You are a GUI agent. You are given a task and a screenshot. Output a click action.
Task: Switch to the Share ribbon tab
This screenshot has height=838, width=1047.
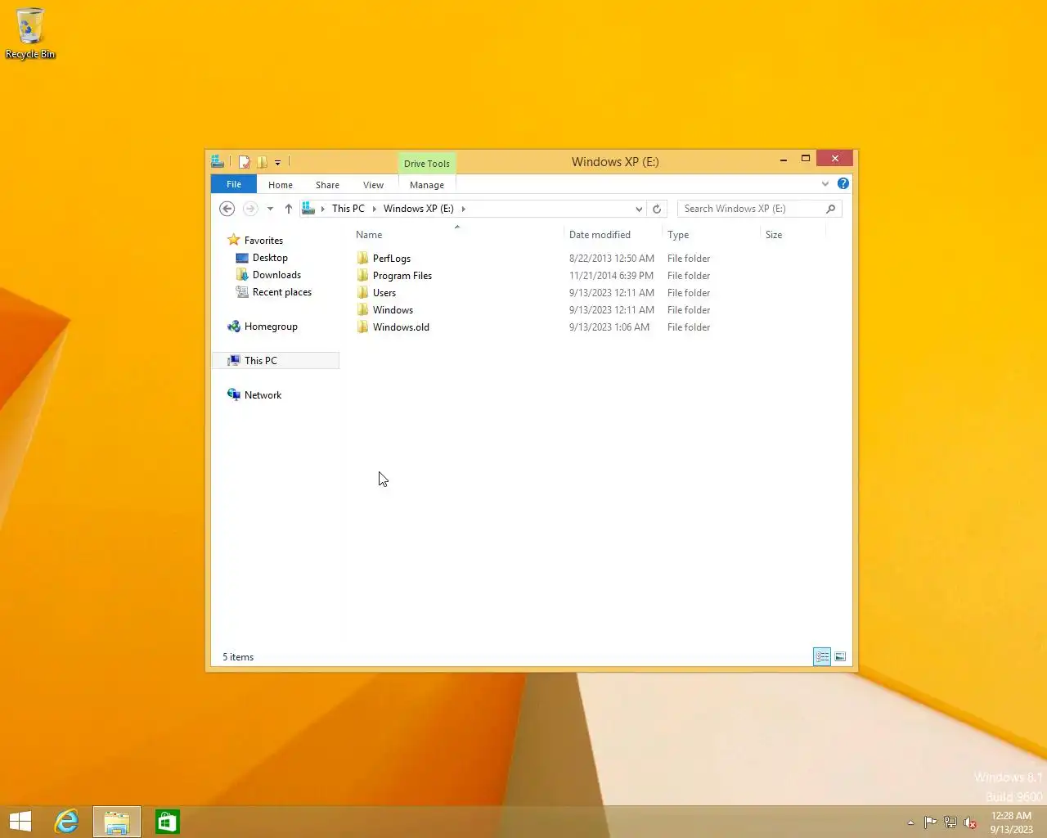327,185
